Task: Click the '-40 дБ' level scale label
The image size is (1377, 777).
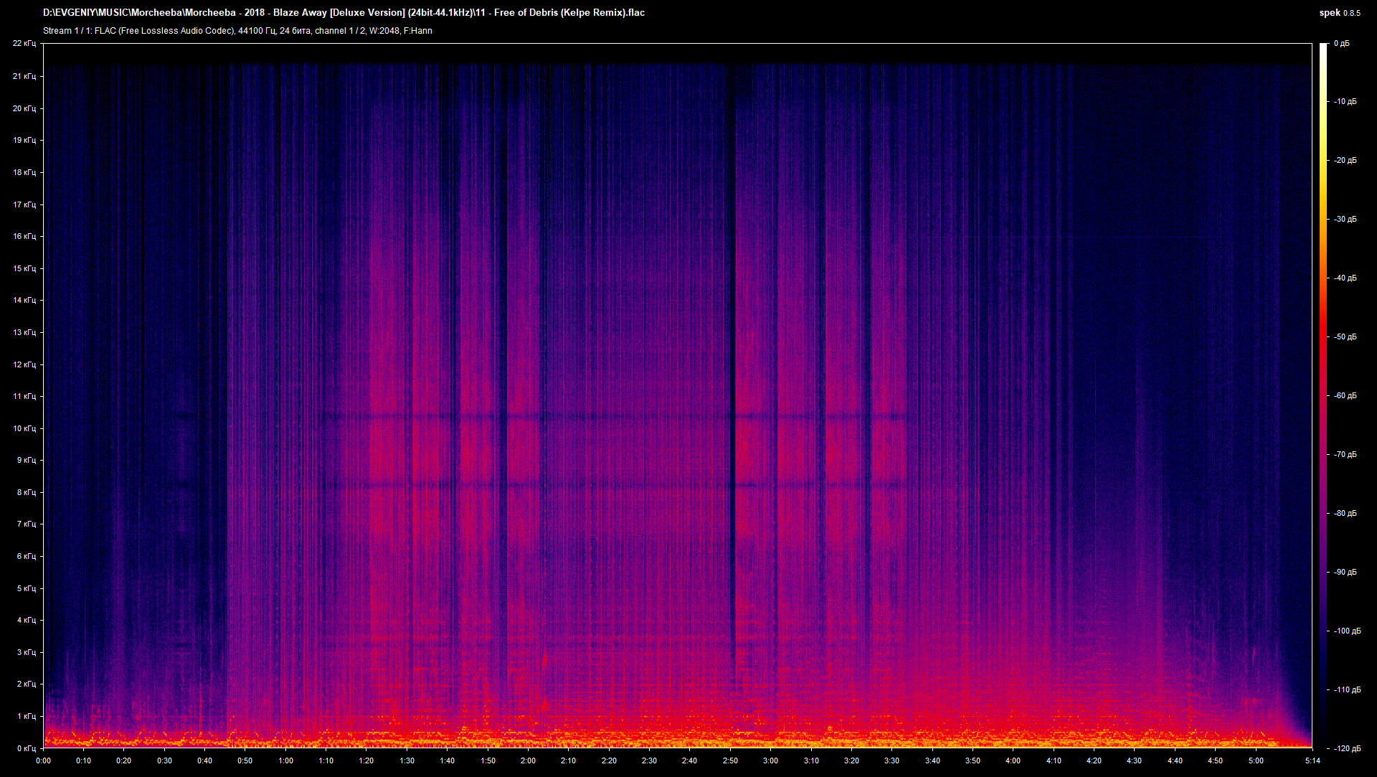Action: [1345, 278]
